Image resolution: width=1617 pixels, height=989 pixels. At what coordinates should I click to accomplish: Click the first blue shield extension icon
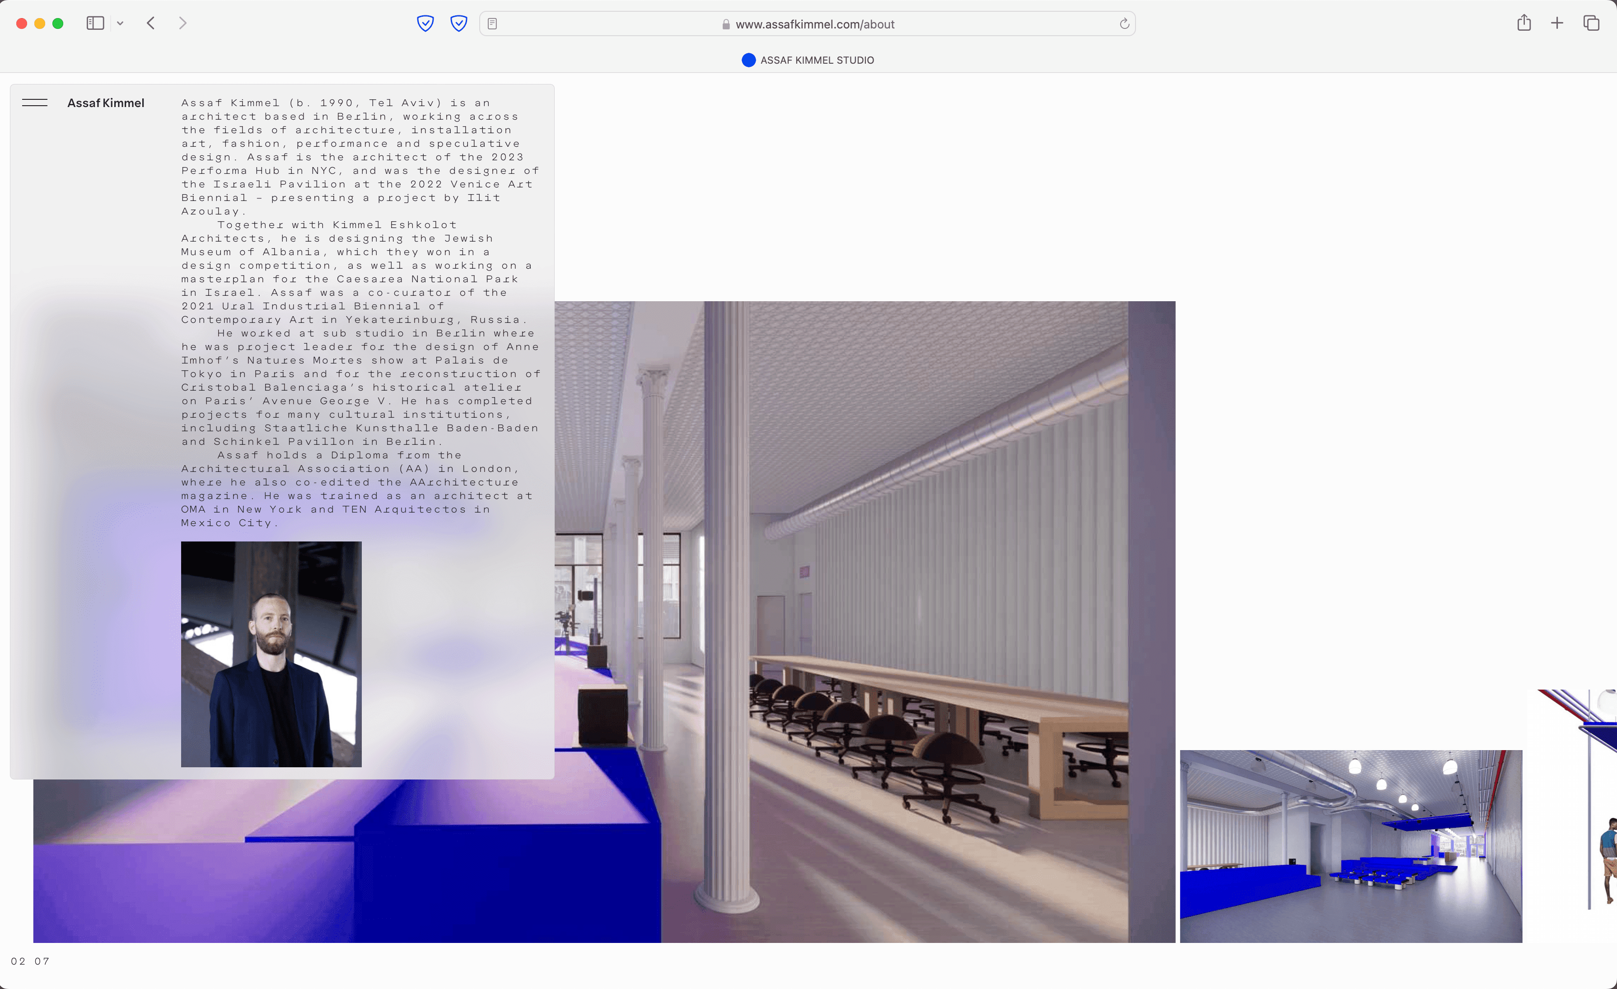point(425,23)
